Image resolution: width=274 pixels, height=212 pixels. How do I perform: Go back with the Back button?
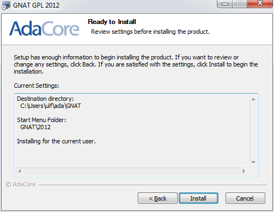click(157, 198)
